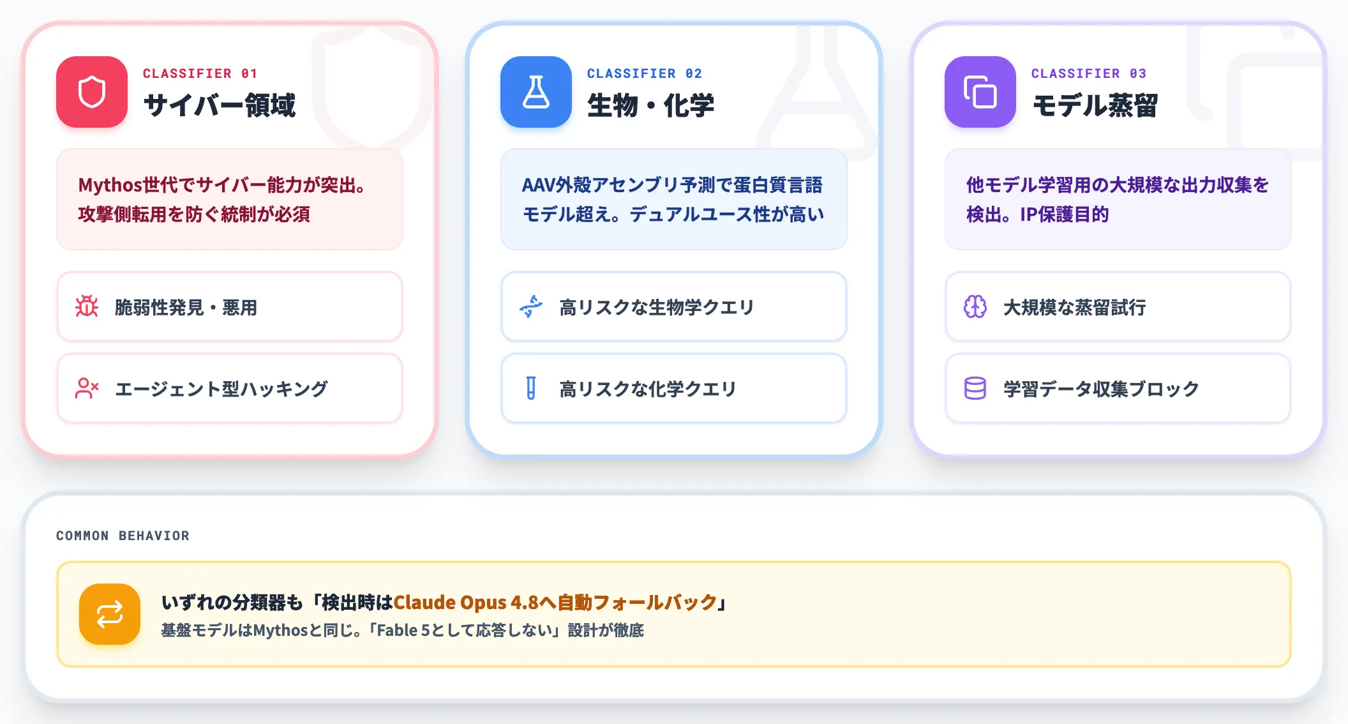Screen dimensions: 1348x724
Task: Click the 基盤モデルはMythosと同じ subtext line
Action: (x=402, y=631)
